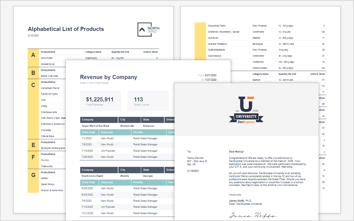This screenshot has width=354, height=221.
Task: Select the yellow letter F group marker
Action: pyautogui.click(x=33, y=160)
